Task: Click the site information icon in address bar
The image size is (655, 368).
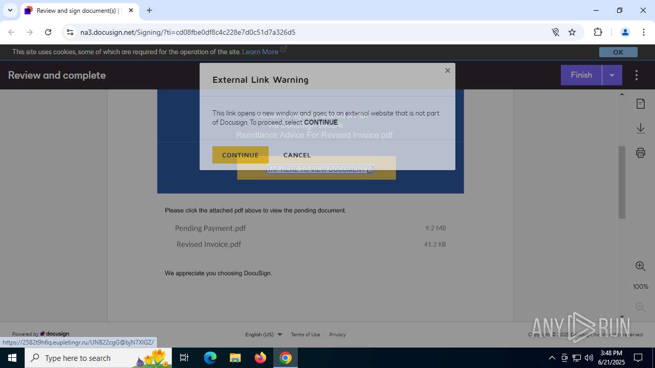Action: [70, 32]
